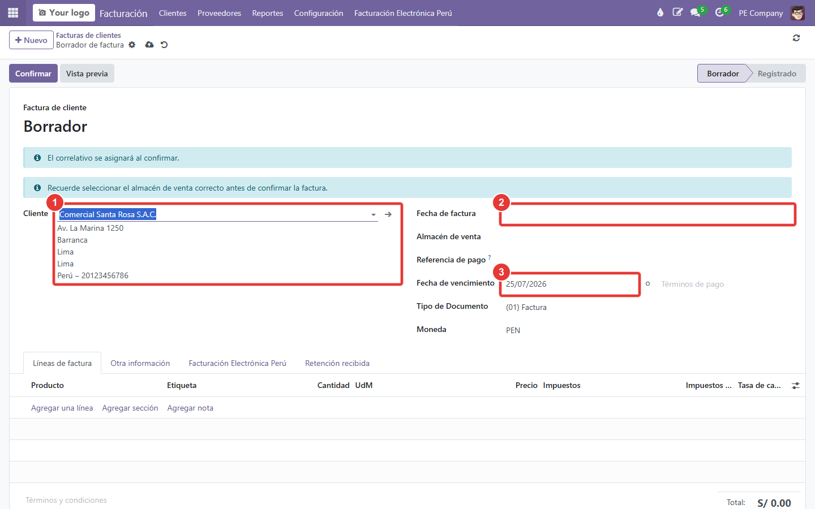Click the Agregar una línea link

[62, 408]
